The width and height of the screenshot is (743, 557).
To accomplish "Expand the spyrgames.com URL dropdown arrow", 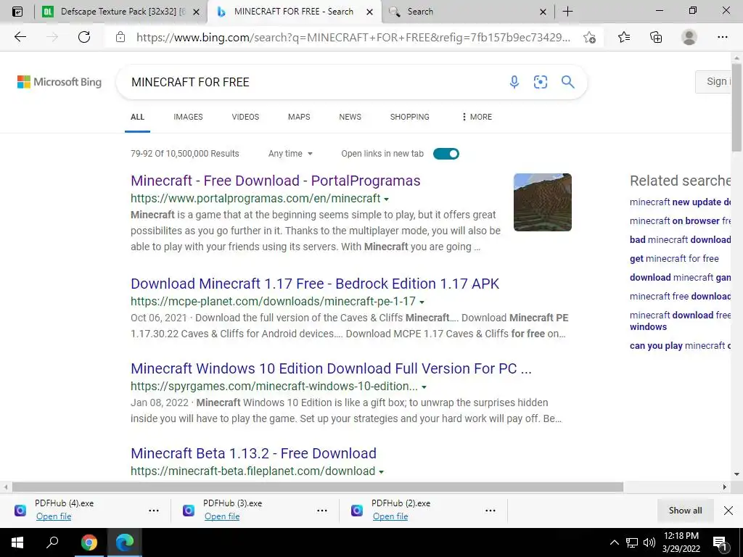I will tap(424, 387).
